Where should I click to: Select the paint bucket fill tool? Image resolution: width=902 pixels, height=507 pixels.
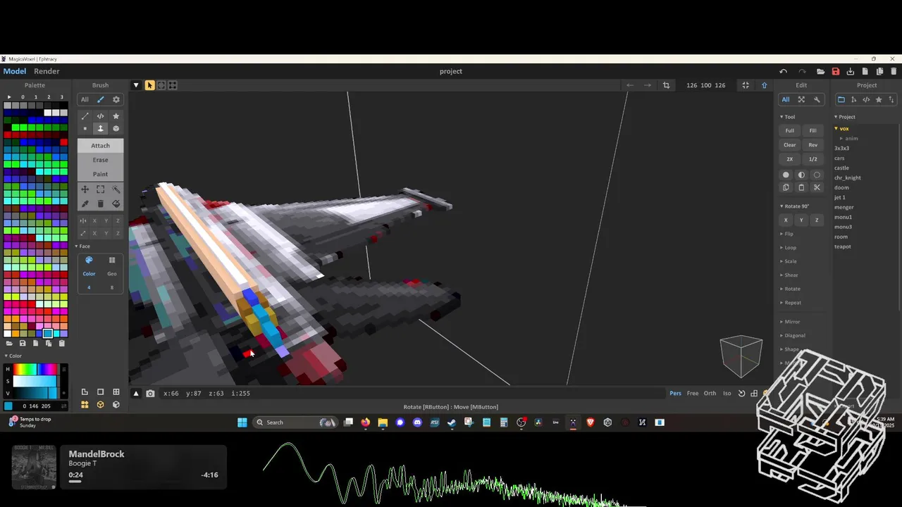(x=116, y=204)
